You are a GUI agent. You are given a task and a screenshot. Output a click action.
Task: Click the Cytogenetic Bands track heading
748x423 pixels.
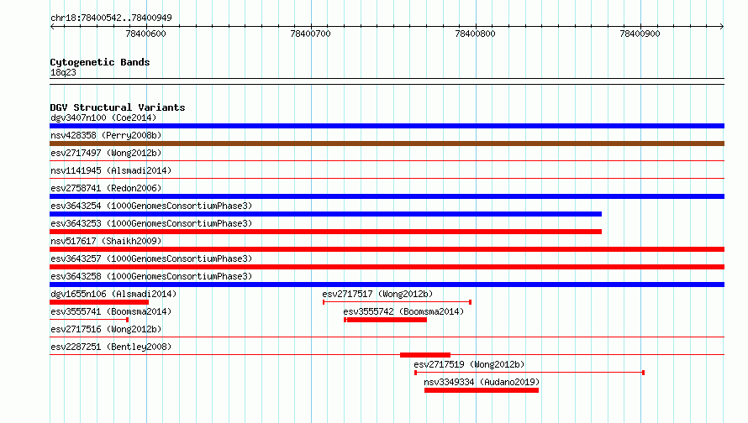click(100, 62)
